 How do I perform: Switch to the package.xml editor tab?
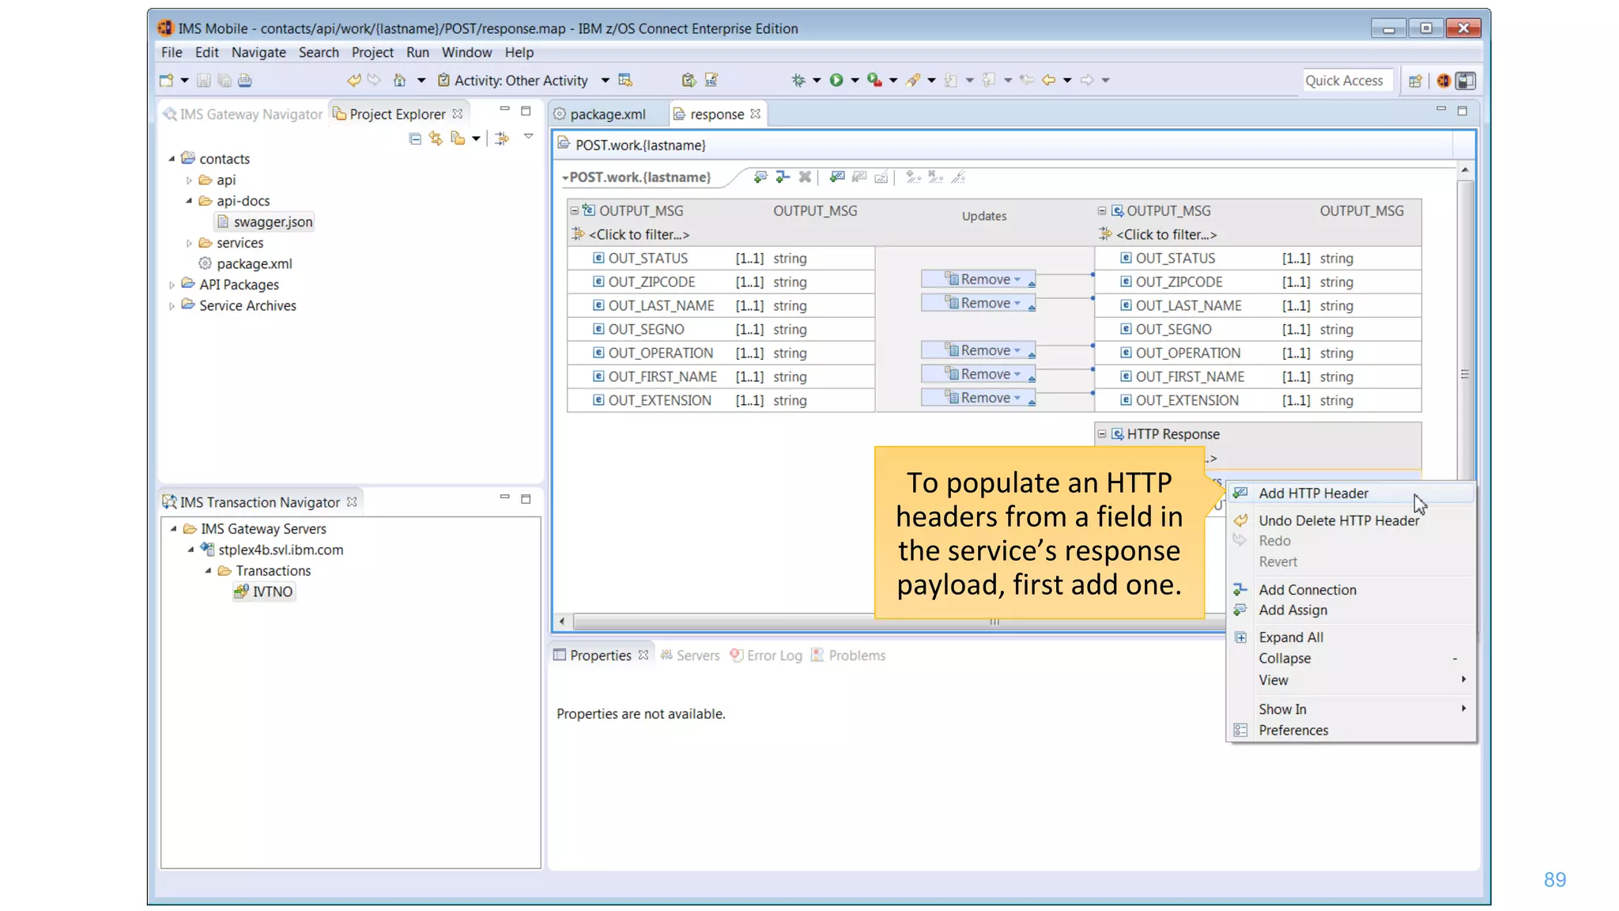(x=607, y=114)
